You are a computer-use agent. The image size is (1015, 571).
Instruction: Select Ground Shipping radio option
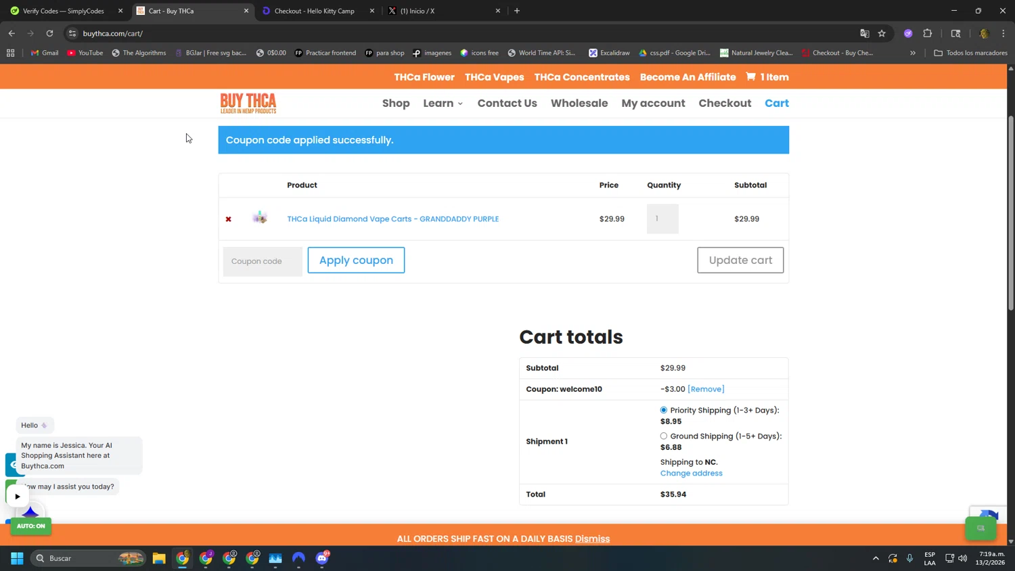click(664, 436)
